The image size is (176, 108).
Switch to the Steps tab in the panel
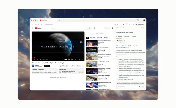tap(134, 36)
